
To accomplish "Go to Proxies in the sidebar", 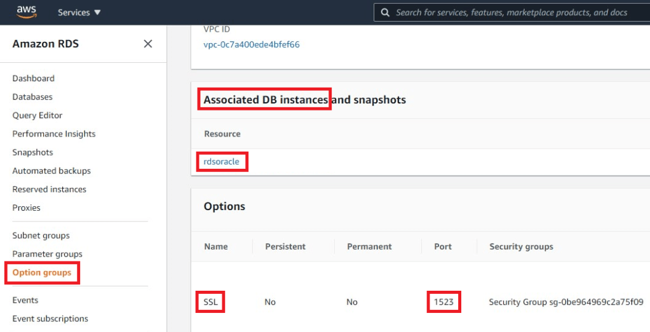I will click(x=26, y=208).
